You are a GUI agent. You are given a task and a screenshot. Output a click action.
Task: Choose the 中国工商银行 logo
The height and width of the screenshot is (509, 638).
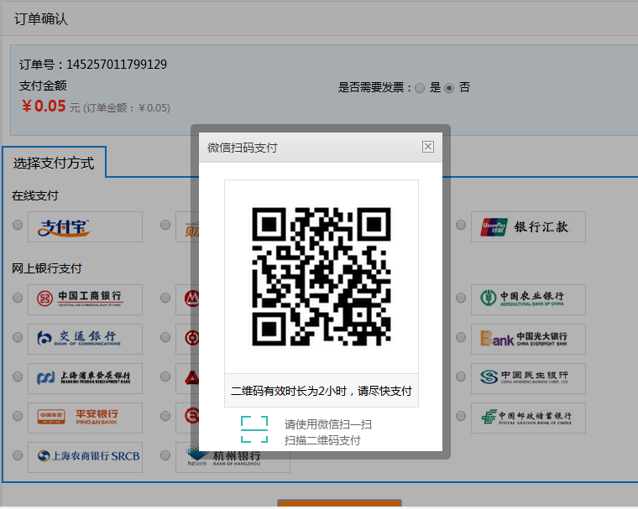point(85,299)
